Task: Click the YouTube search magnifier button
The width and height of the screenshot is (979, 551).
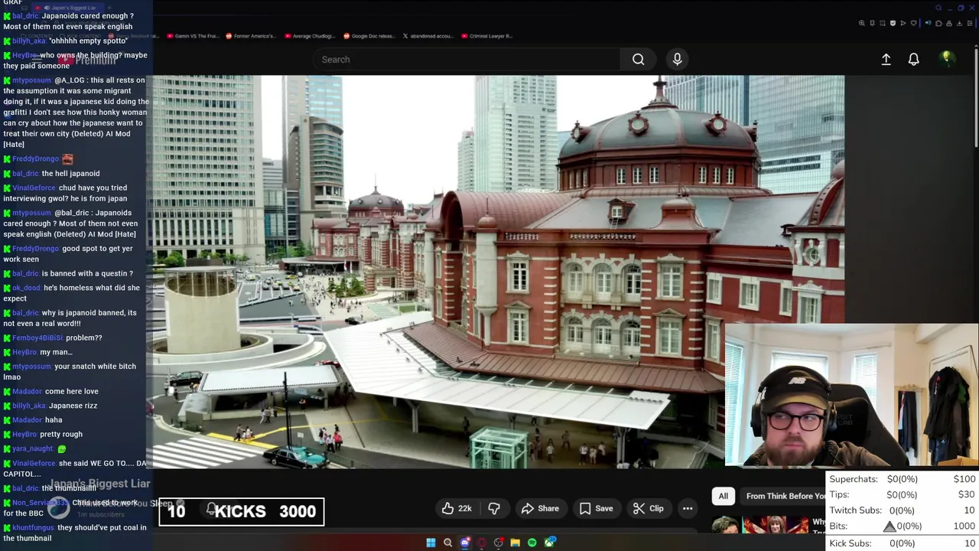Action: (638, 59)
